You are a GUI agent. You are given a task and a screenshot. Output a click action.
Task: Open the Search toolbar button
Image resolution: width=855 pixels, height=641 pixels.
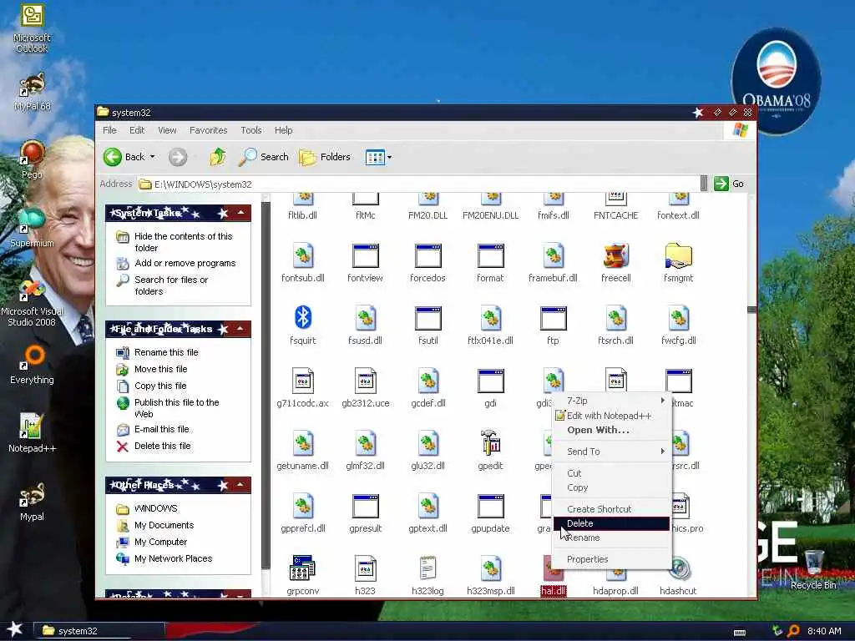point(263,157)
